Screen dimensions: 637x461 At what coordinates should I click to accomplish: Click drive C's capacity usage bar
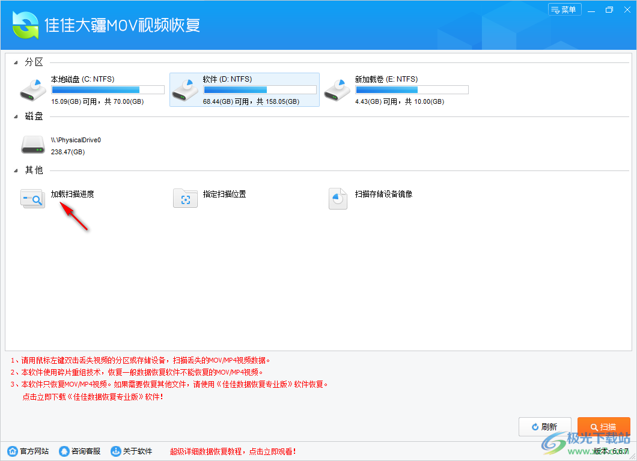[x=108, y=89]
